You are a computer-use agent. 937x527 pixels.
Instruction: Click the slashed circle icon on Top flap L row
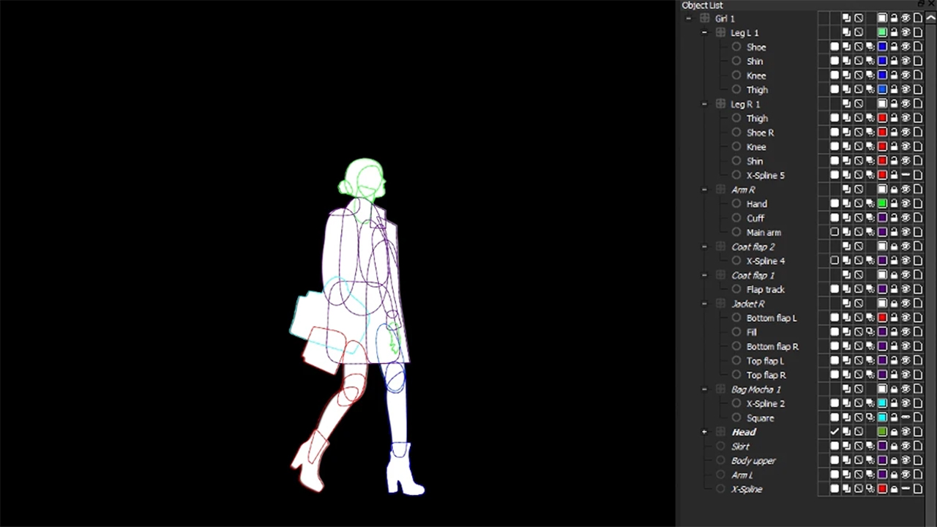click(x=859, y=360)
